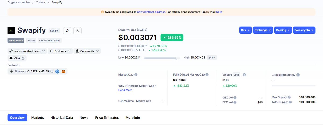Switch to the Overview tab
Viewport: 323px width, 125px height.
(x=17, y=117)
